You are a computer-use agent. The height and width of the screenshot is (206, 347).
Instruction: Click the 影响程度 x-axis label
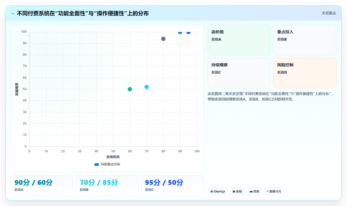(113, 157)
